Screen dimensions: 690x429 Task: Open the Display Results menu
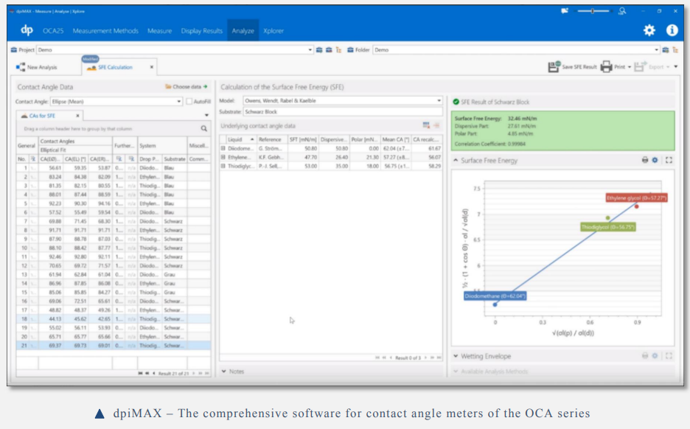[201, 31]
